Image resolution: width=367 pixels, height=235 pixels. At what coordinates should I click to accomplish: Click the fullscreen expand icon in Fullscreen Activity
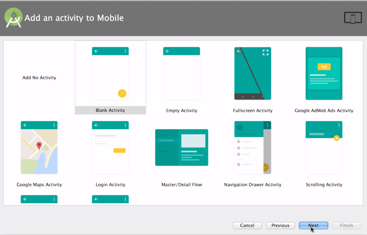click(x=265, y=52)
